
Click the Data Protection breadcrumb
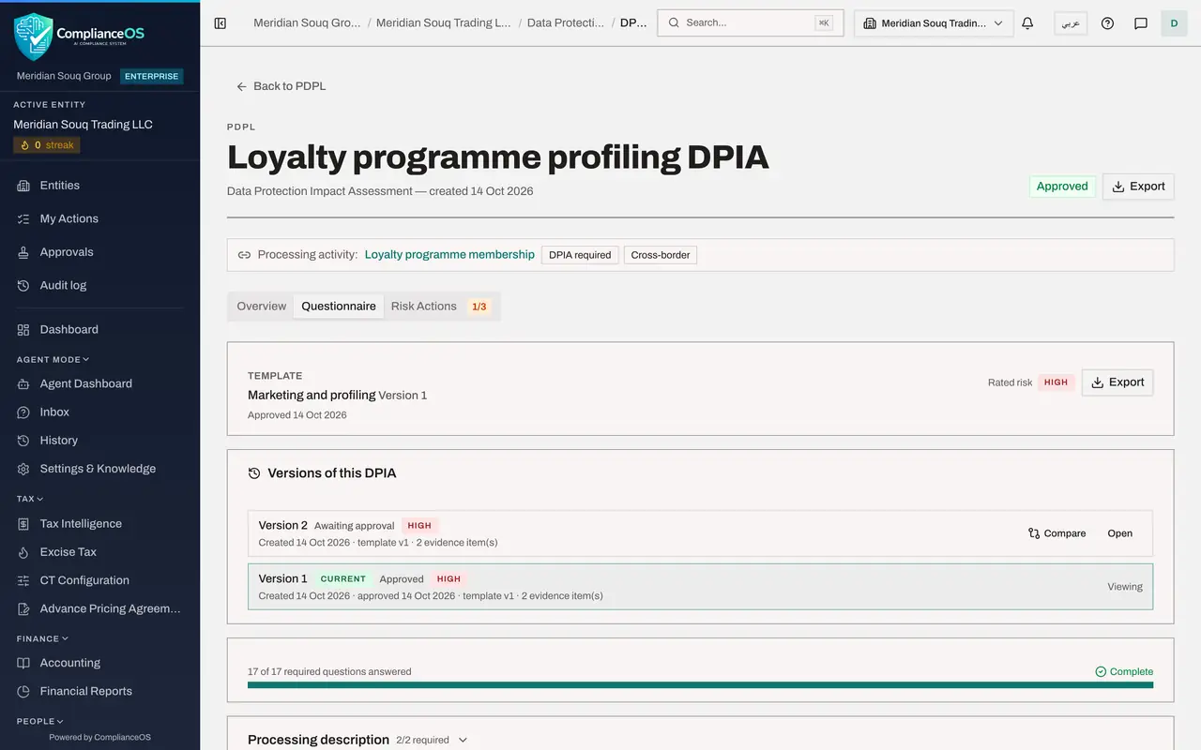click(x=566, y=23)
